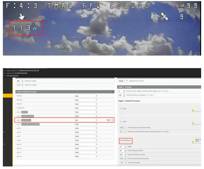Click the Channel Fallback Settings help icon
Viewport: 204px width, 169px height.
coord(113,92)
